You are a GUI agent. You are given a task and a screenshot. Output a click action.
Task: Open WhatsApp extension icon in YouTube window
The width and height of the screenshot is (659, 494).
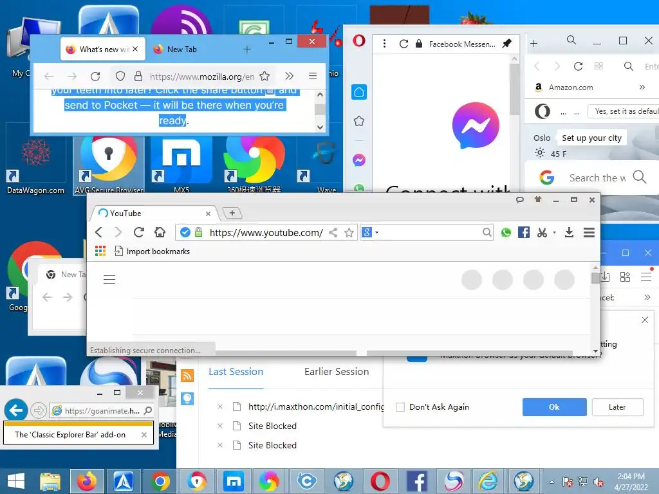(506, 232)
